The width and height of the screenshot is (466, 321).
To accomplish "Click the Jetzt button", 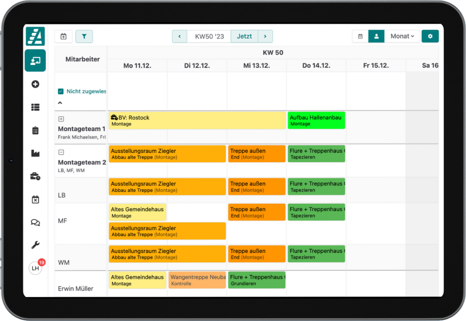I will [244, 36].
